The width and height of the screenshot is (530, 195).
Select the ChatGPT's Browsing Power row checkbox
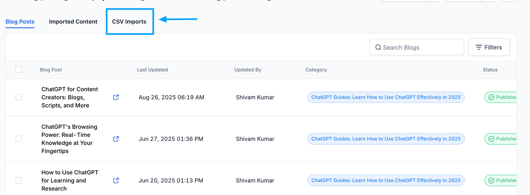point(19,139)
